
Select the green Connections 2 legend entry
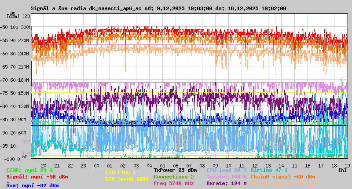(174, 177)
